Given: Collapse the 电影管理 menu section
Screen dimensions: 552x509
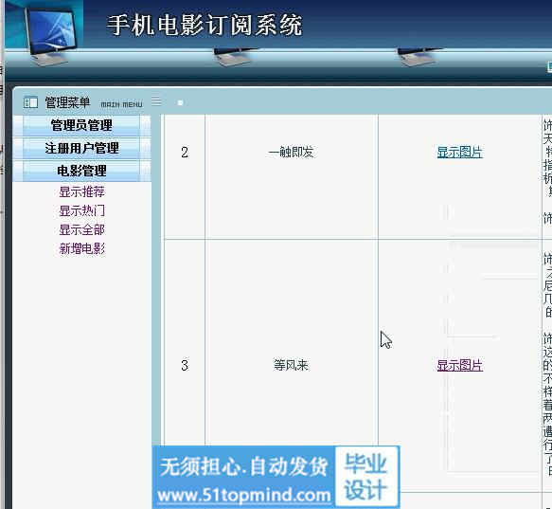Looking at the screenshot, I should pyautogui.click(x=81, y=171).
